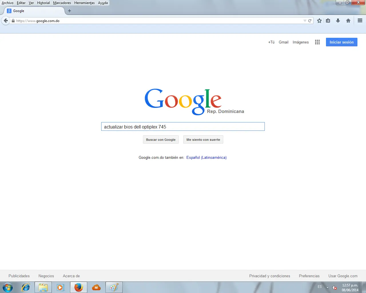Click the Google logo
366x293 pixels.
183,102
